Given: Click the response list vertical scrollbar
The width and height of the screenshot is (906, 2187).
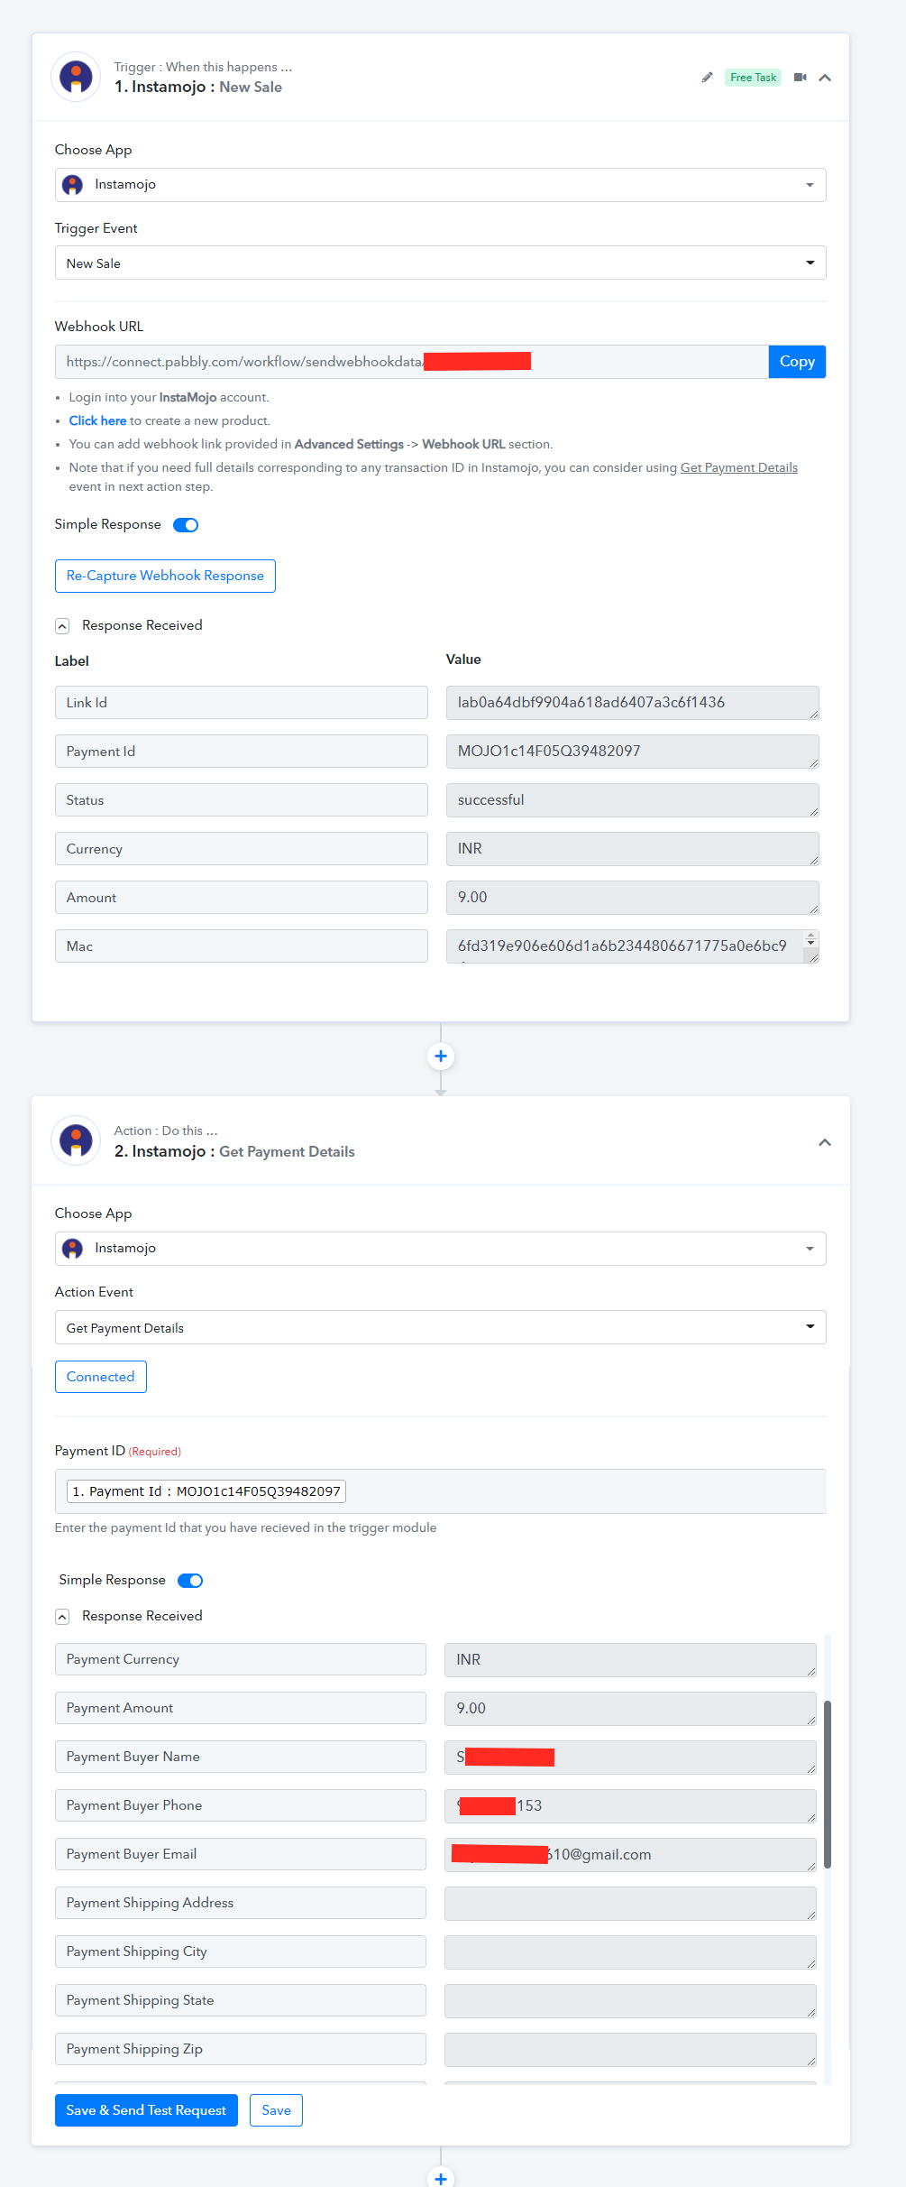Looking at the screenshot, I should tap(828, 1785).
